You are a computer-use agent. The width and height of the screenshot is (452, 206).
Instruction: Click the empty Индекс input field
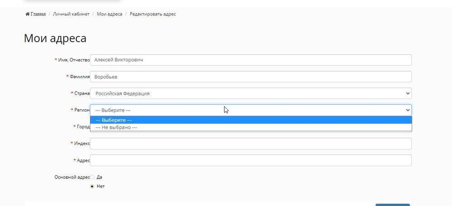pos(250,144)
